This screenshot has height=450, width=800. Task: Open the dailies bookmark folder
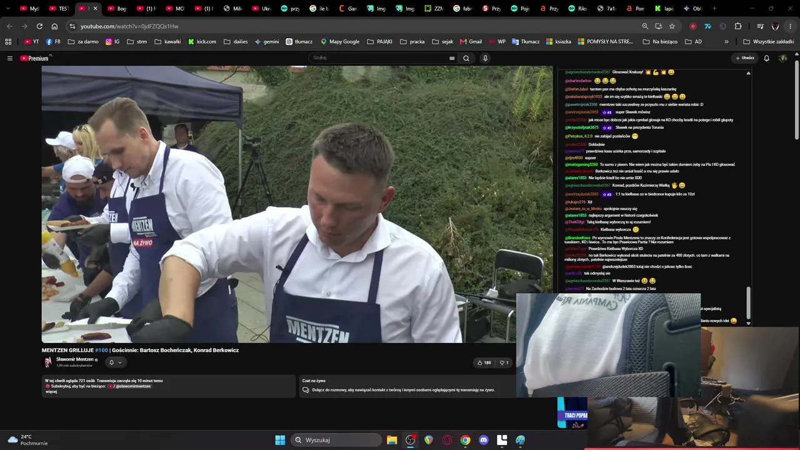(x=236, y=42)
